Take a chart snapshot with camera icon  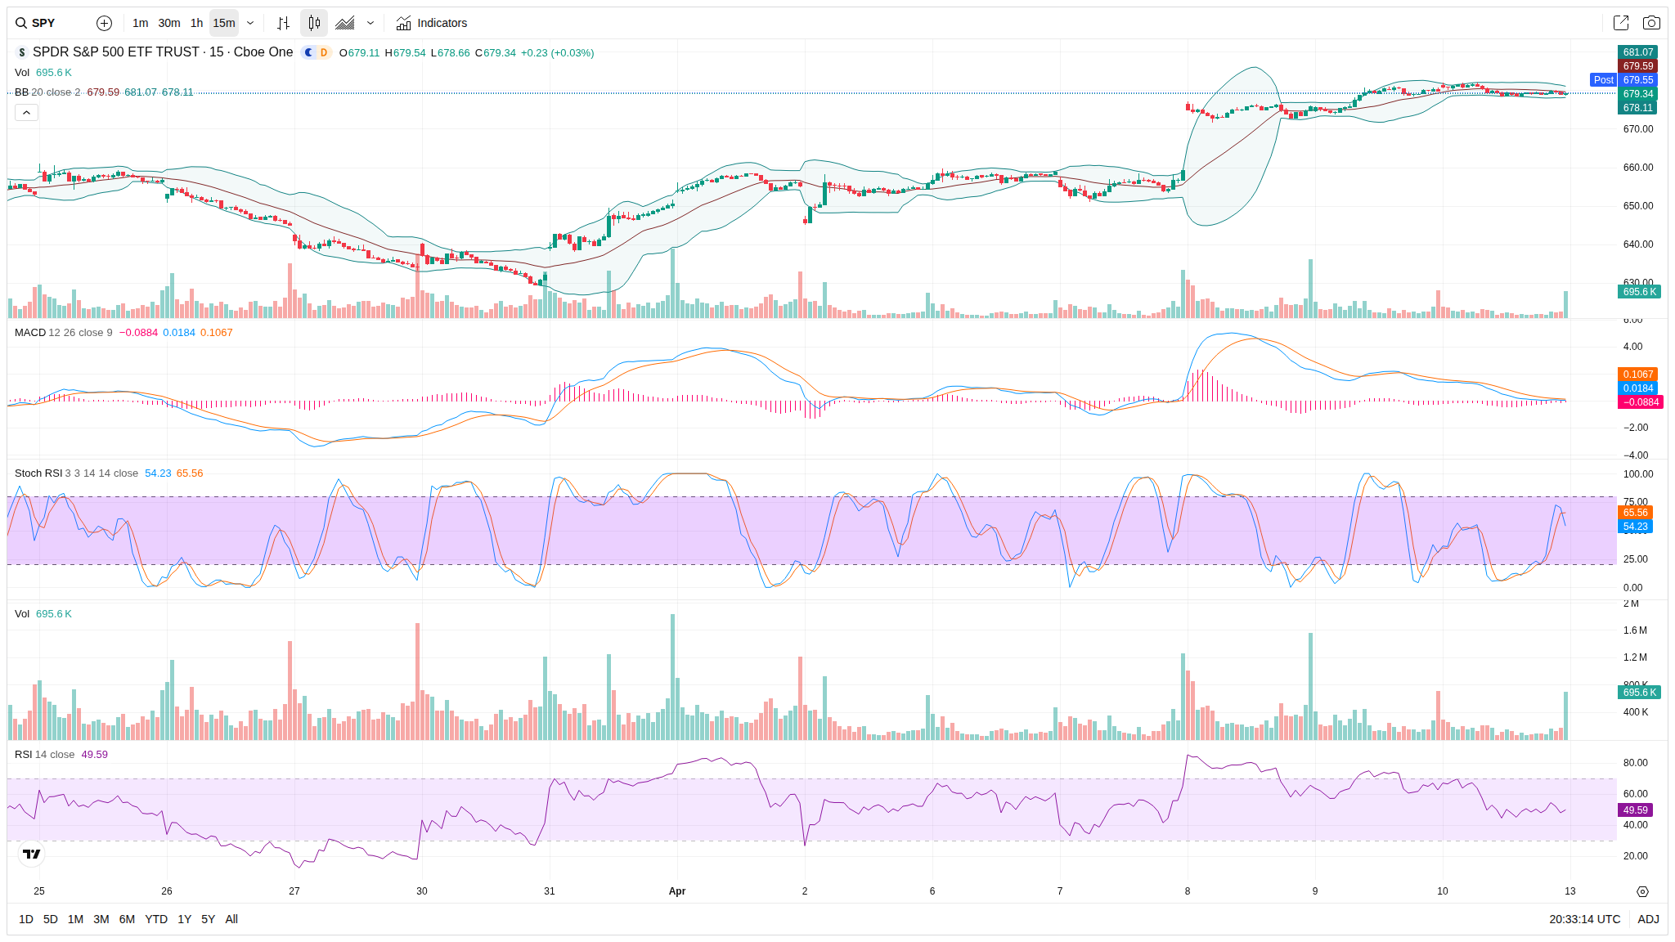tap(1651, 23)
